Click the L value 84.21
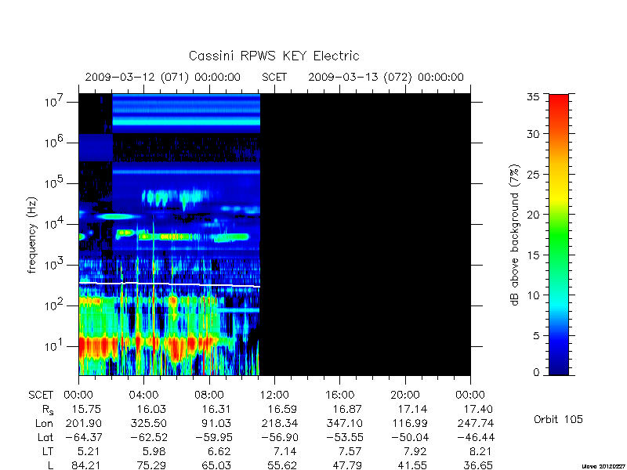The width and height of the screenshot is (627, 470). click(86, 465)
